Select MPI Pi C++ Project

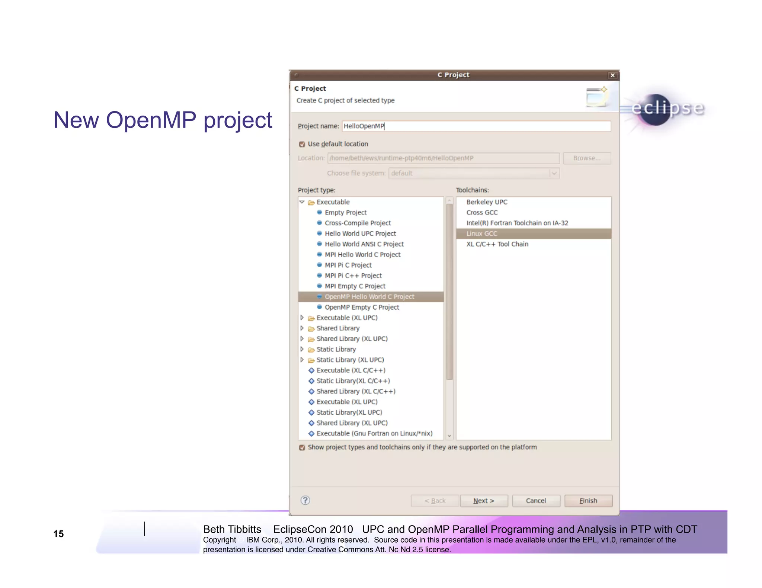click(353, 276)
